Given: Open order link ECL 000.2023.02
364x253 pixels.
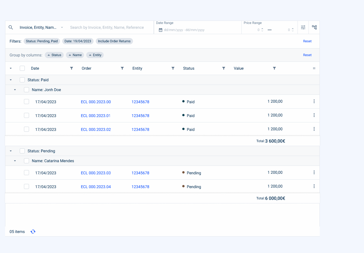Looking at the screenshot, I should [96, 129].
